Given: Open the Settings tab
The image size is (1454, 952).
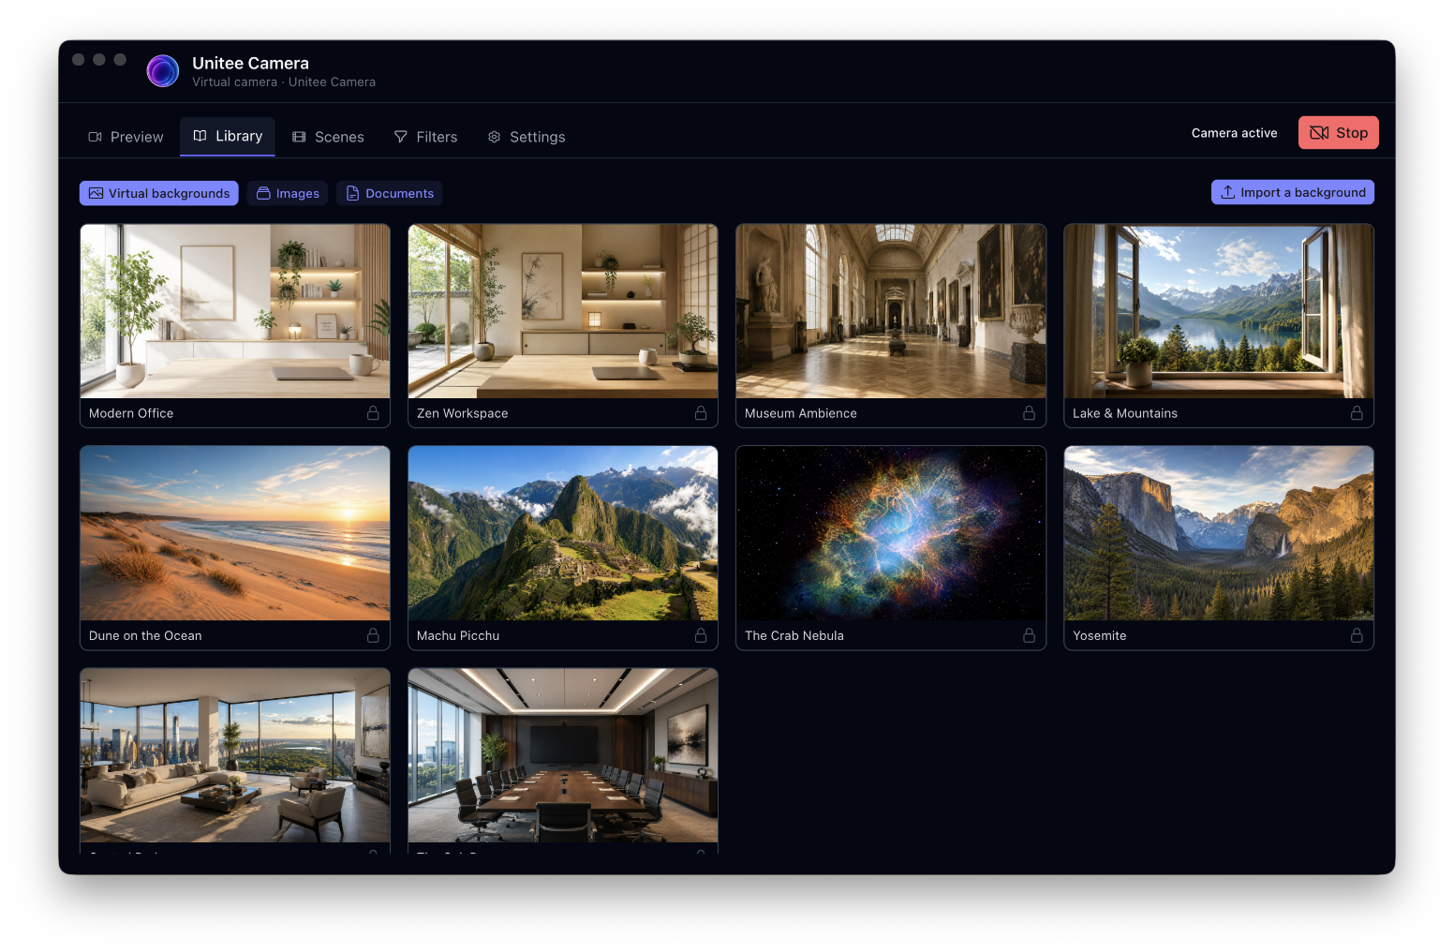Looking at the screenshot, I should [x=526, y=137].
